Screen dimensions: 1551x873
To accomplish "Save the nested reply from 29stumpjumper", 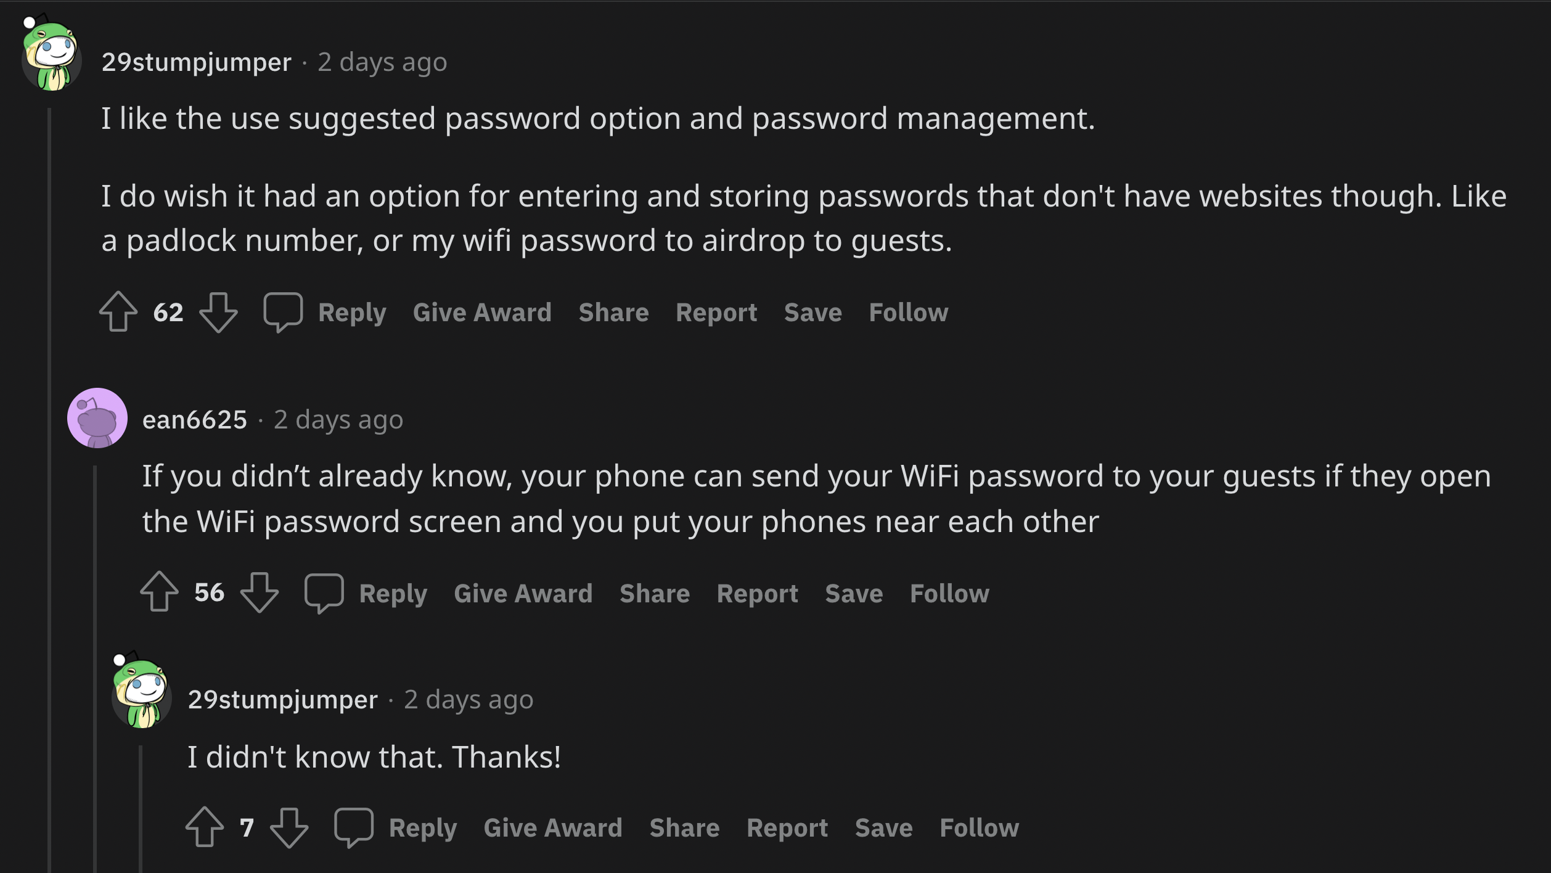I will 882,827.
